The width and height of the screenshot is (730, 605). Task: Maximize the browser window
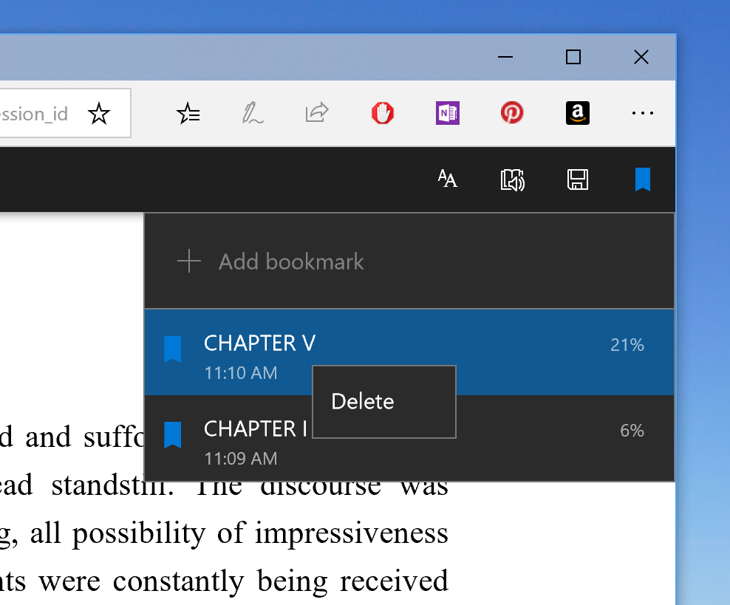[x=573, y=57]
